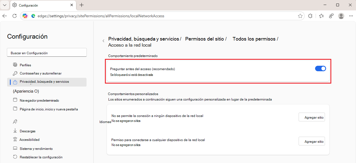Open Sistema y rendimiento settings
Viewport: 356px width, 163px height.
coord(47,149)
